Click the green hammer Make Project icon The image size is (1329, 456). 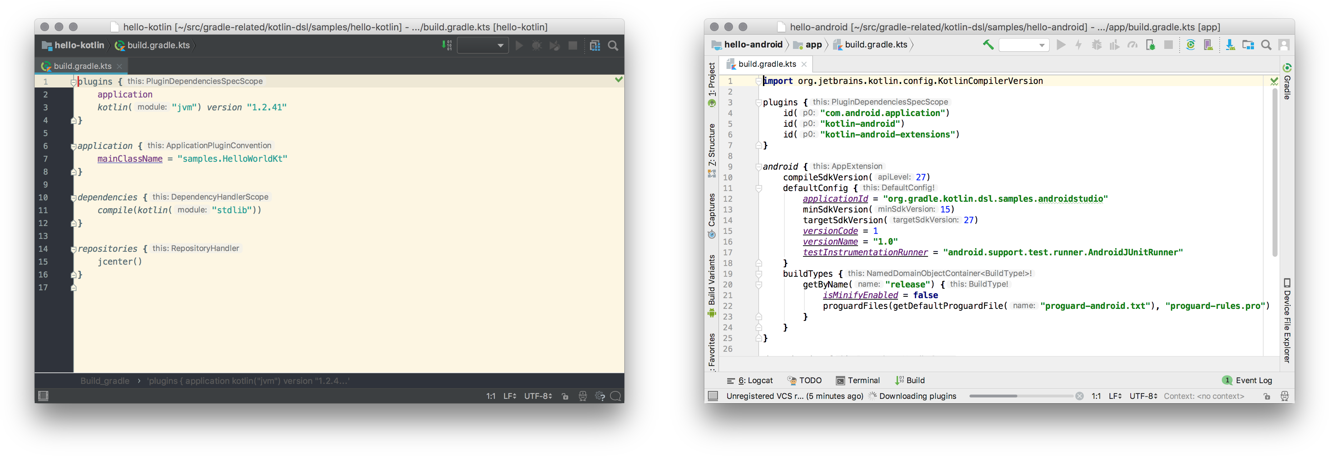[988, 45]
